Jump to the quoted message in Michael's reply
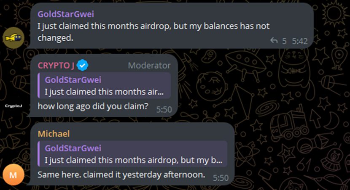 132,154
